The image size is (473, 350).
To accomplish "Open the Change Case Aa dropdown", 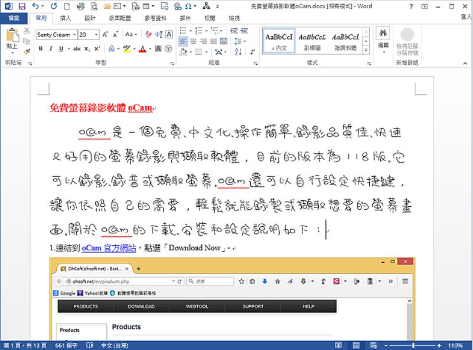I will click(x=131, y=35).
